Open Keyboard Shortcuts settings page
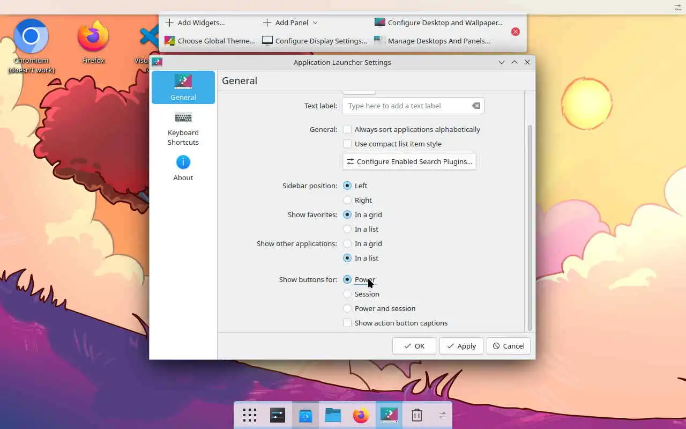The image size is (686, 429). coord(183,129)
